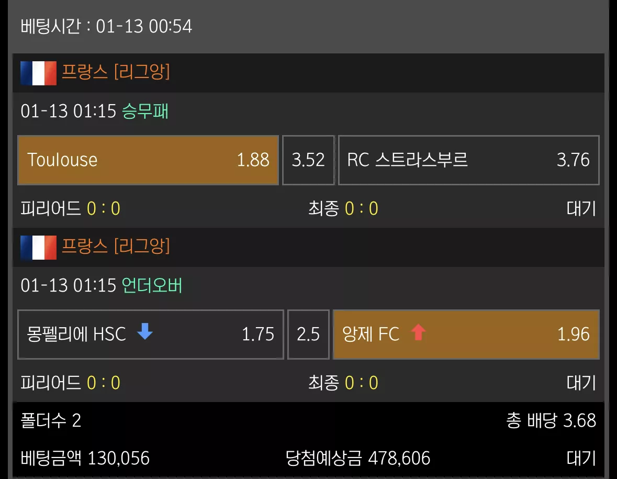Click the 언더오버 bet type label

152,286
